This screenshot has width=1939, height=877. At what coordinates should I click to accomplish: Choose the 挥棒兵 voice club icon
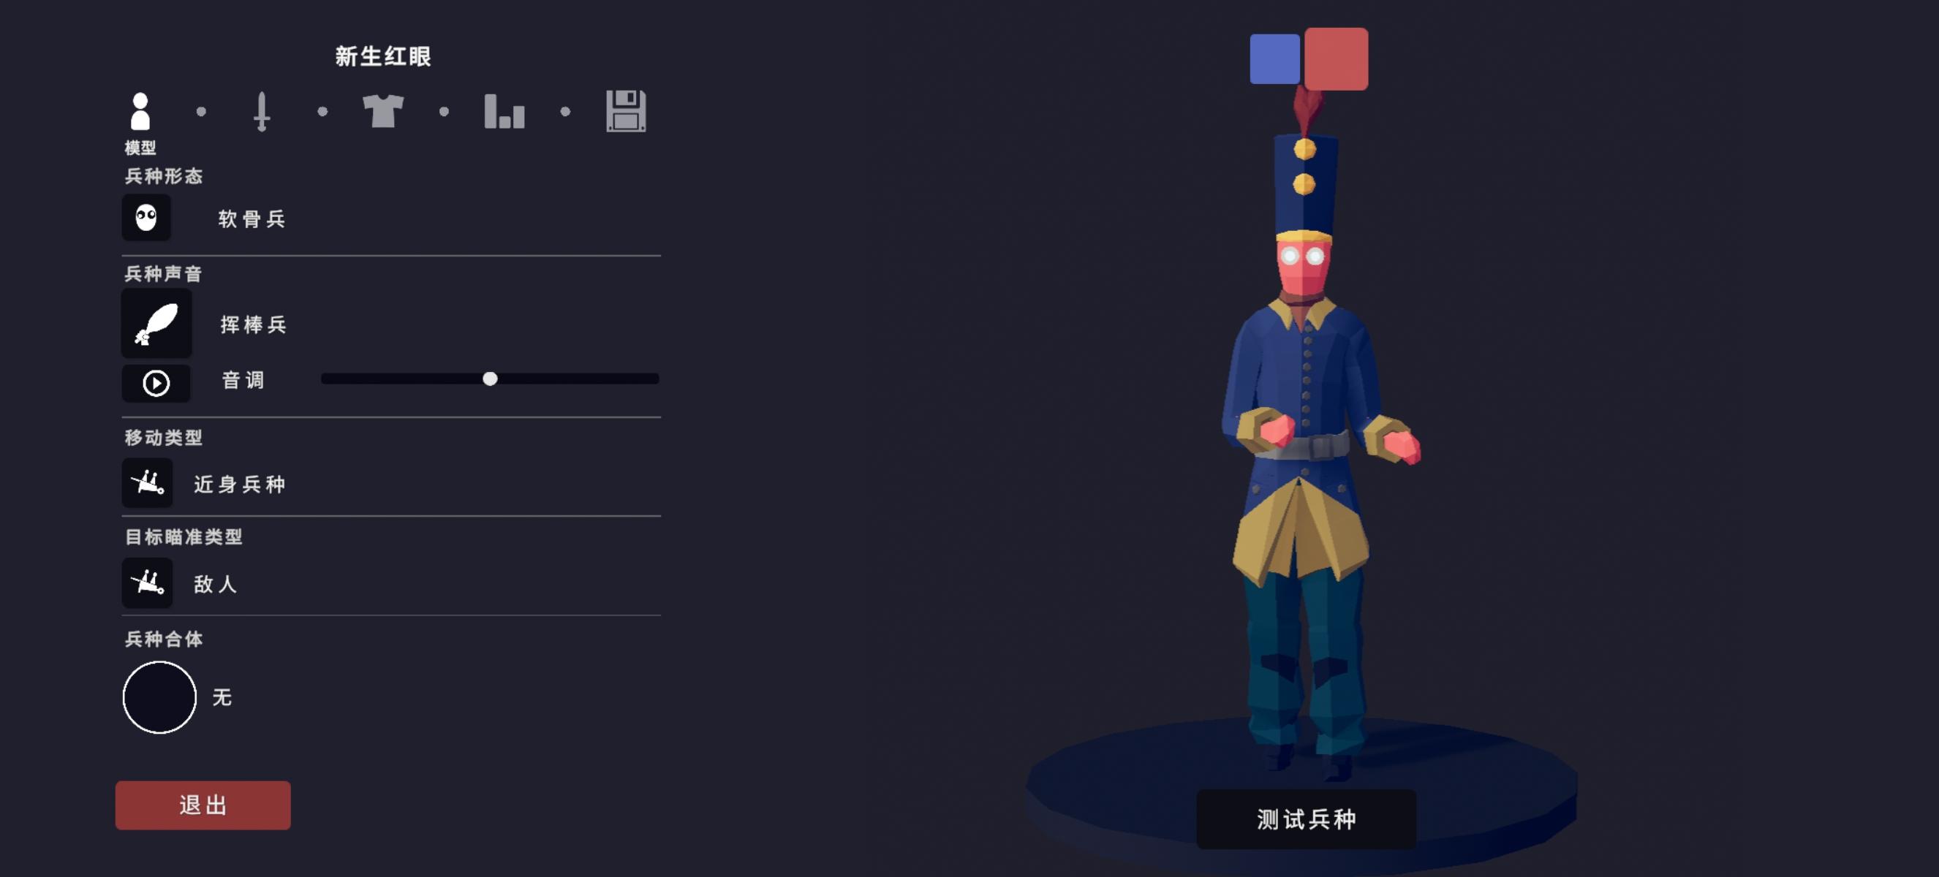156,324
